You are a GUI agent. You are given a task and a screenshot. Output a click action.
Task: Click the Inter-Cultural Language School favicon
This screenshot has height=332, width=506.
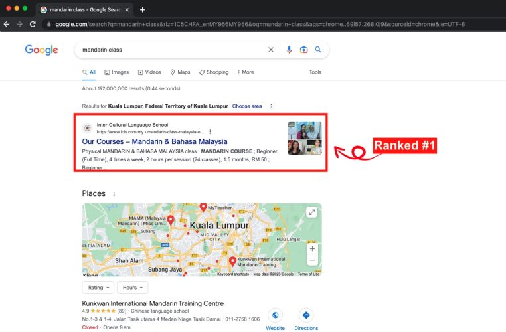pos(87,128)
